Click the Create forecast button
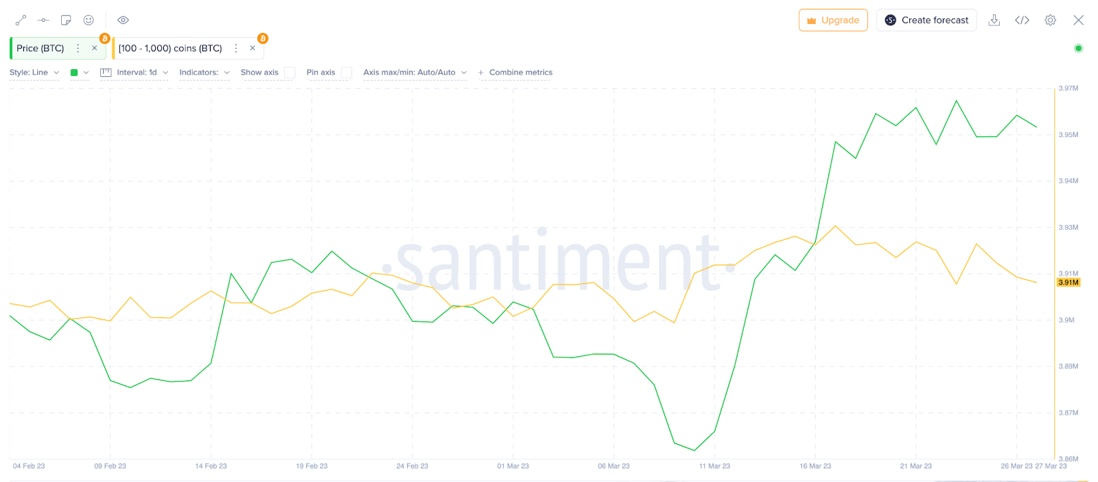 click(x=926, y=20)
